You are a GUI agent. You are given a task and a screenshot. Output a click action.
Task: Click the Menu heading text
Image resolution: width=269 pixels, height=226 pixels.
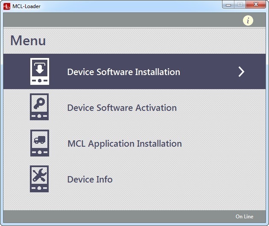28,41
